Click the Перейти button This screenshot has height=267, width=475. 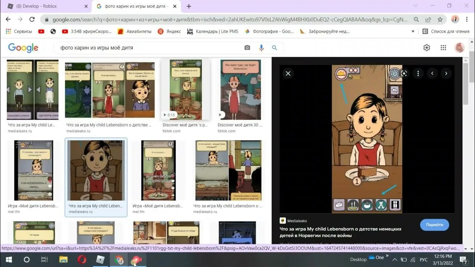click(x=435, y=225)
